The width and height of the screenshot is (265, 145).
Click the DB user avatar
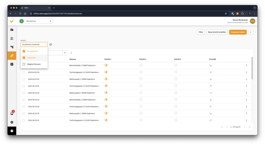(253, 21)
